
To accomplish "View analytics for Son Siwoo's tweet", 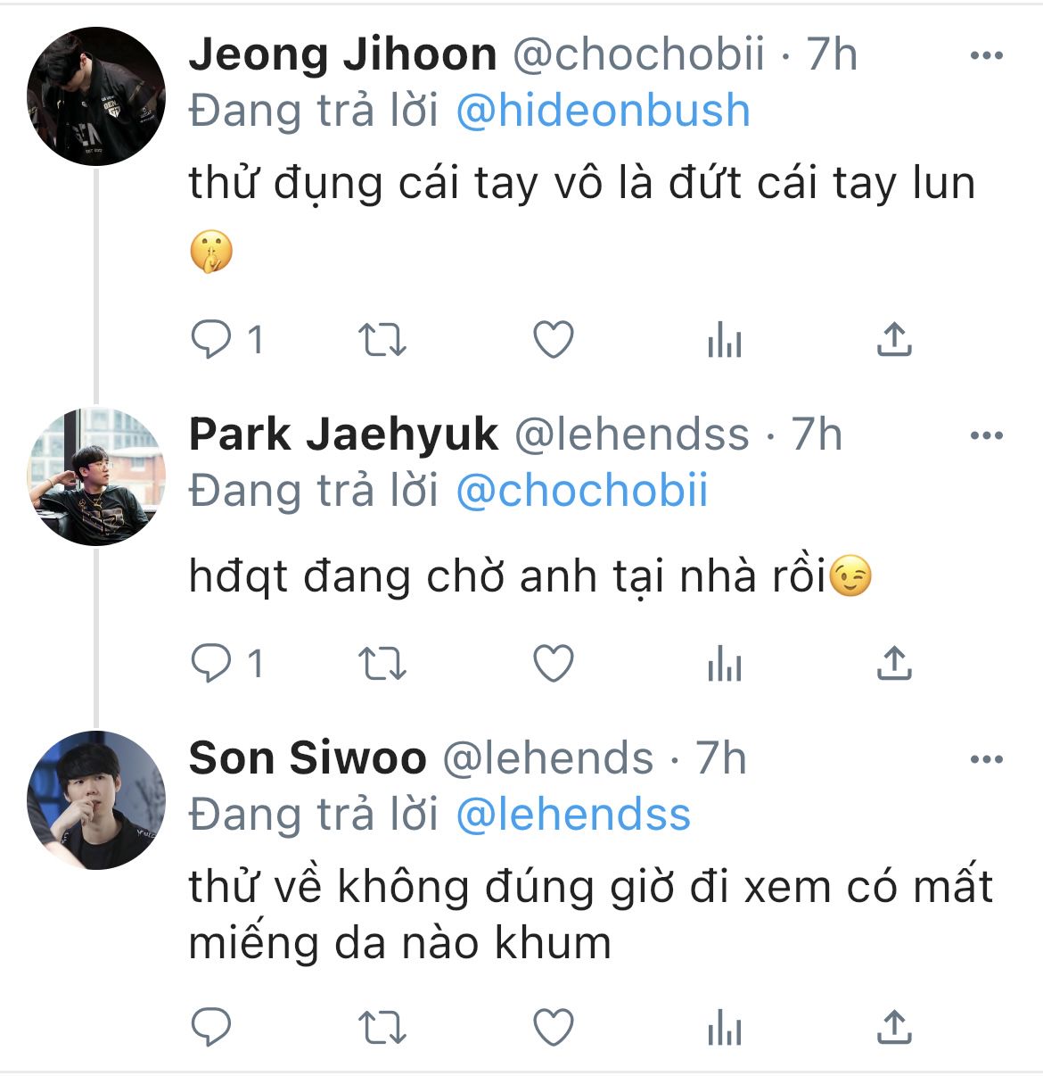I will coord(724,1028).
